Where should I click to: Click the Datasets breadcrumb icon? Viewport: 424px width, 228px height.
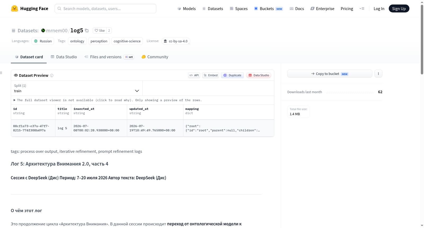point(14,30)
